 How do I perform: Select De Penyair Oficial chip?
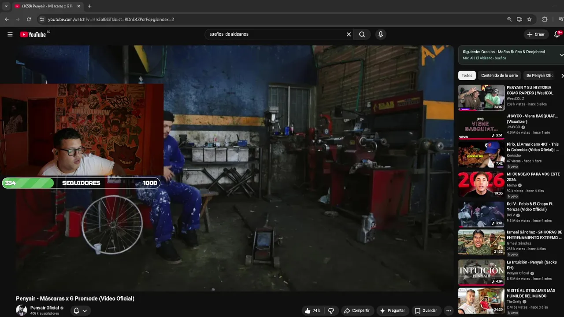click(x=540, y=75)
